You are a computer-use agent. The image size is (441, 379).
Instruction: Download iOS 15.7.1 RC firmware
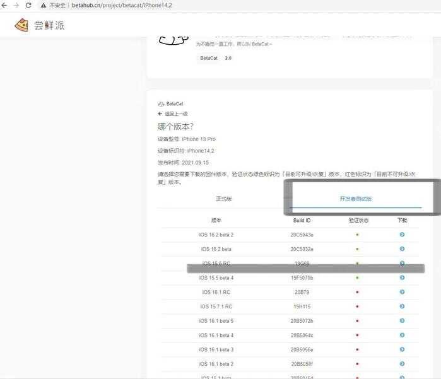click(402, 306)
